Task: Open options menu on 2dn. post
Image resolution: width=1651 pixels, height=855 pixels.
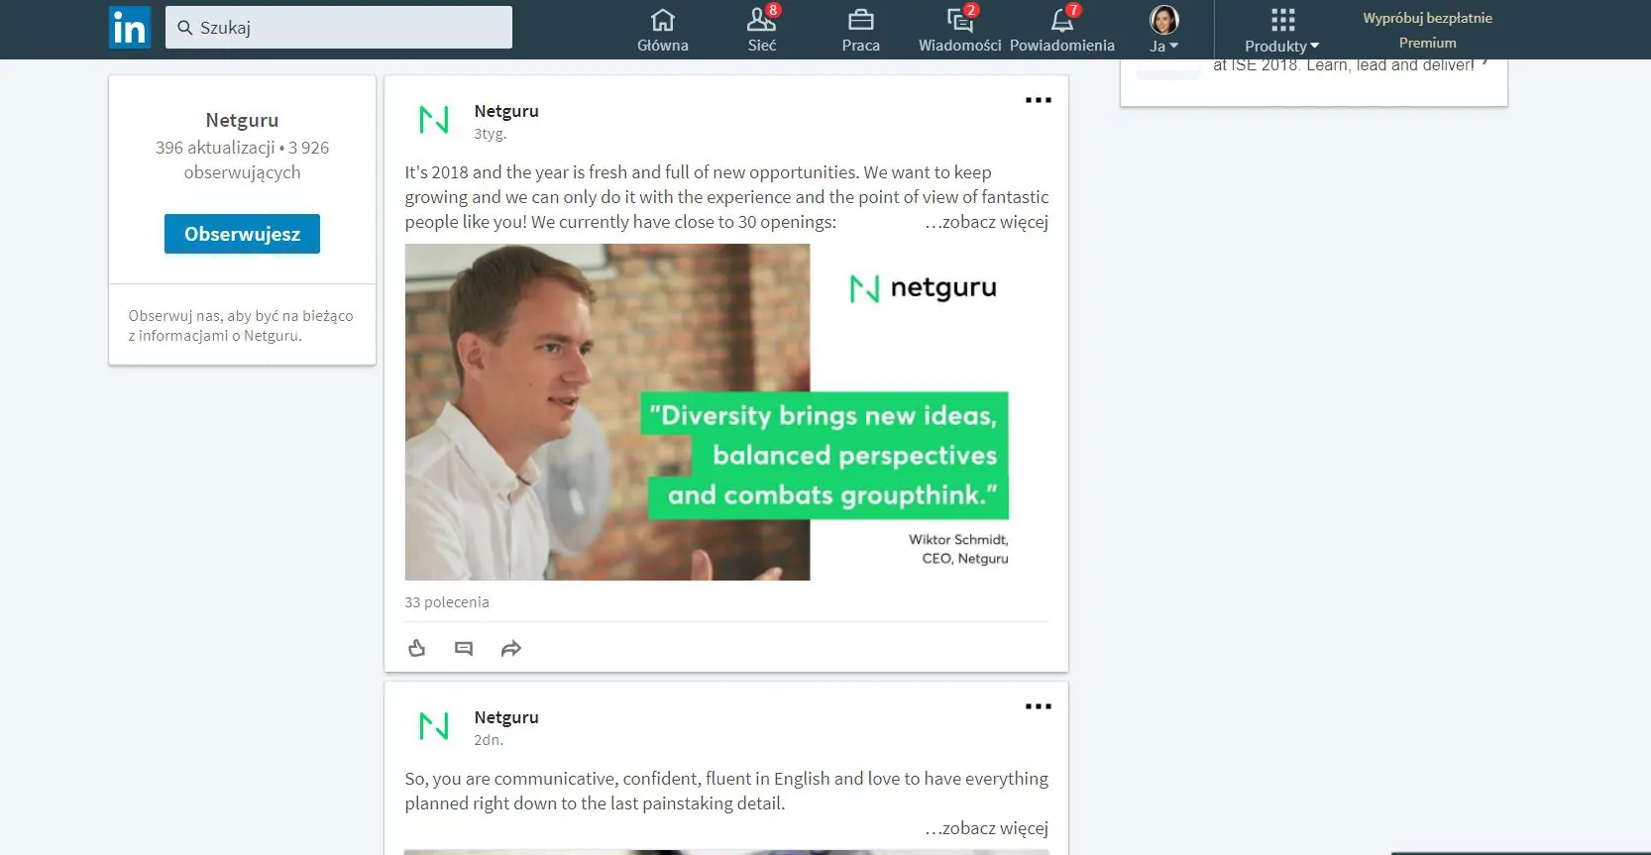Action: pos(1039,706)
